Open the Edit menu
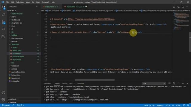191x107 pixels. [13, 2]
